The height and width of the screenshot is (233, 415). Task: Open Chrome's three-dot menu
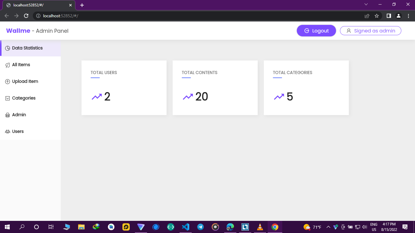[x=408, y=16]
